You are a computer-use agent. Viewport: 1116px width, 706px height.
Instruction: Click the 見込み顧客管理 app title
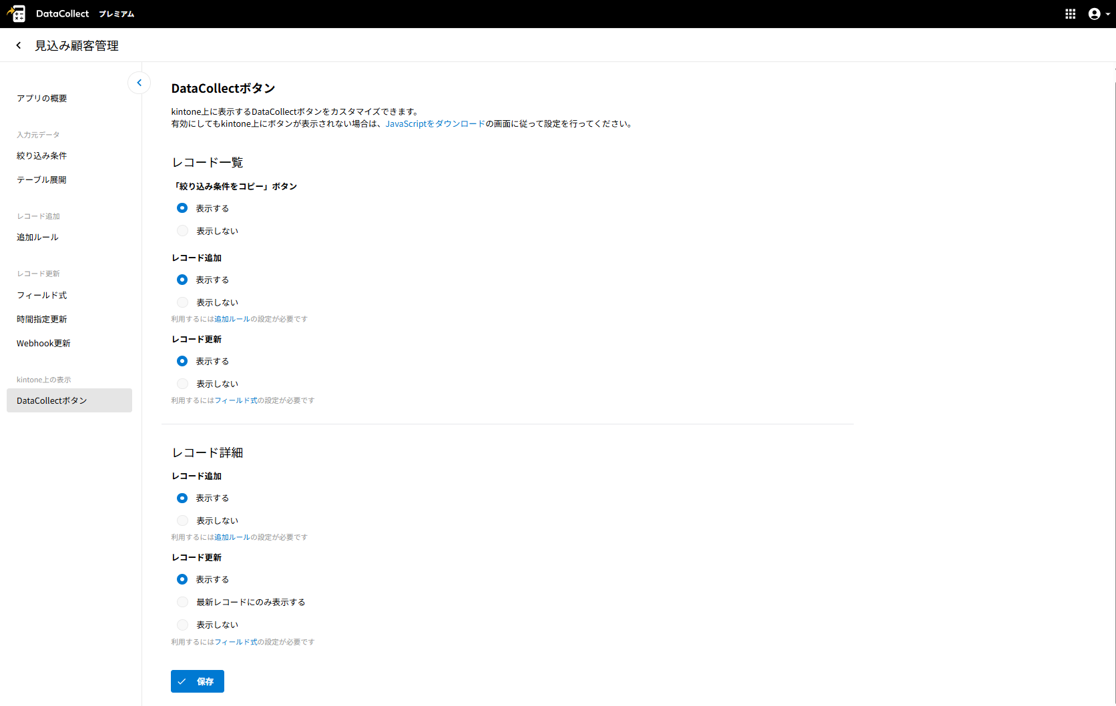coord(77,45)
